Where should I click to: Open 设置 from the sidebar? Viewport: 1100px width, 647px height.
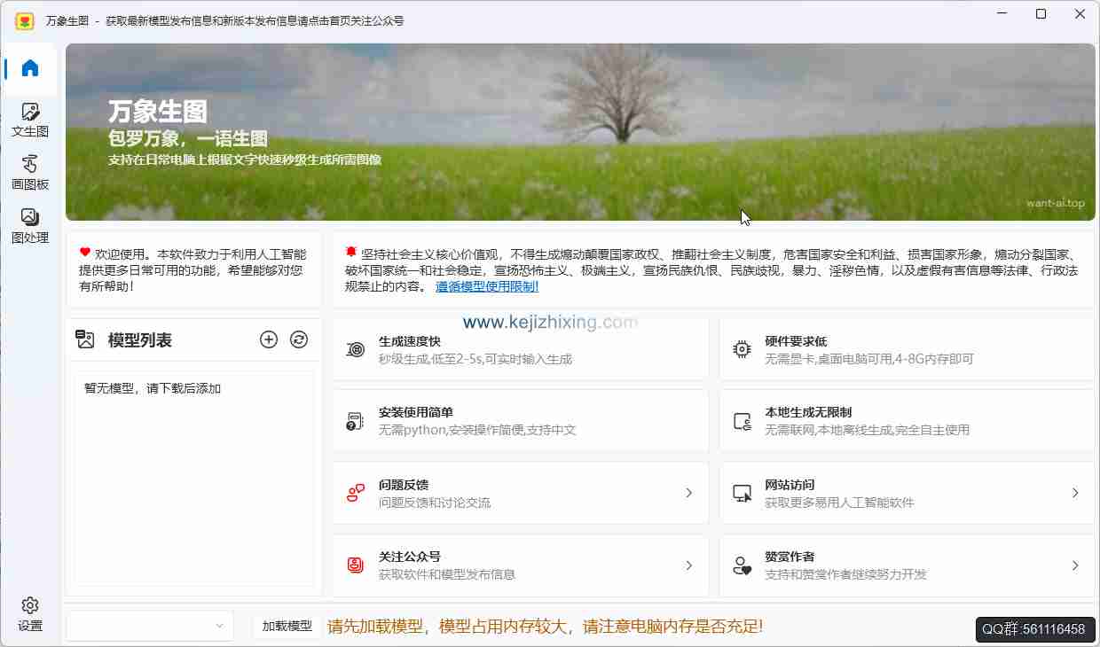pyautogui.click(x=29, y=615)
